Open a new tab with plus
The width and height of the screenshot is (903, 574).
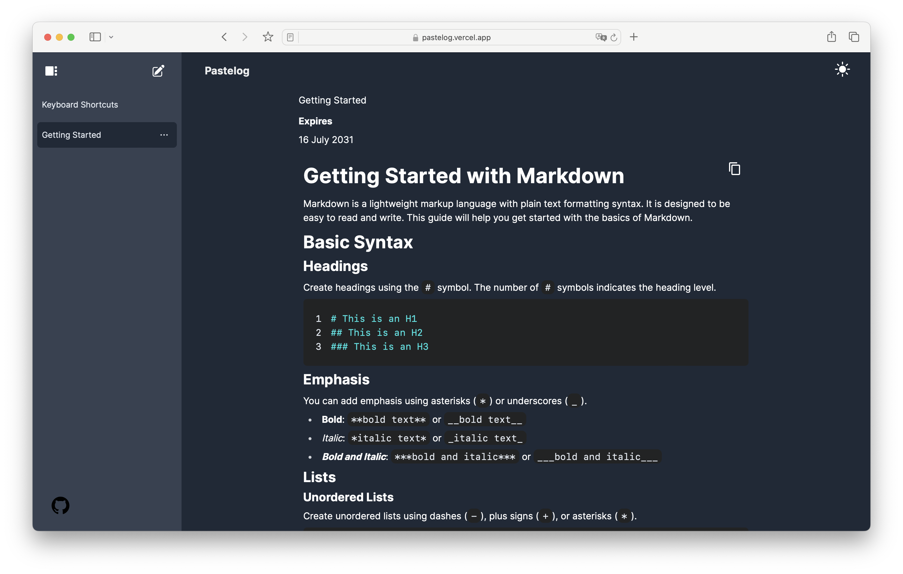click(634, 37)
